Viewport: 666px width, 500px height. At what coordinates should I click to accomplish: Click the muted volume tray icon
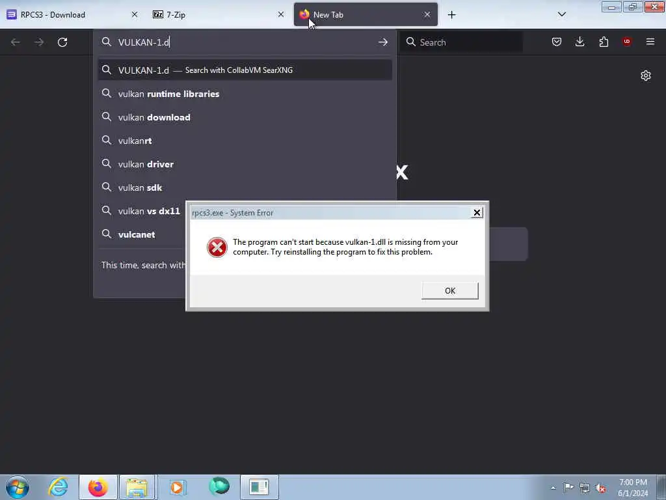pyautogui.click(x=600, y=488)
